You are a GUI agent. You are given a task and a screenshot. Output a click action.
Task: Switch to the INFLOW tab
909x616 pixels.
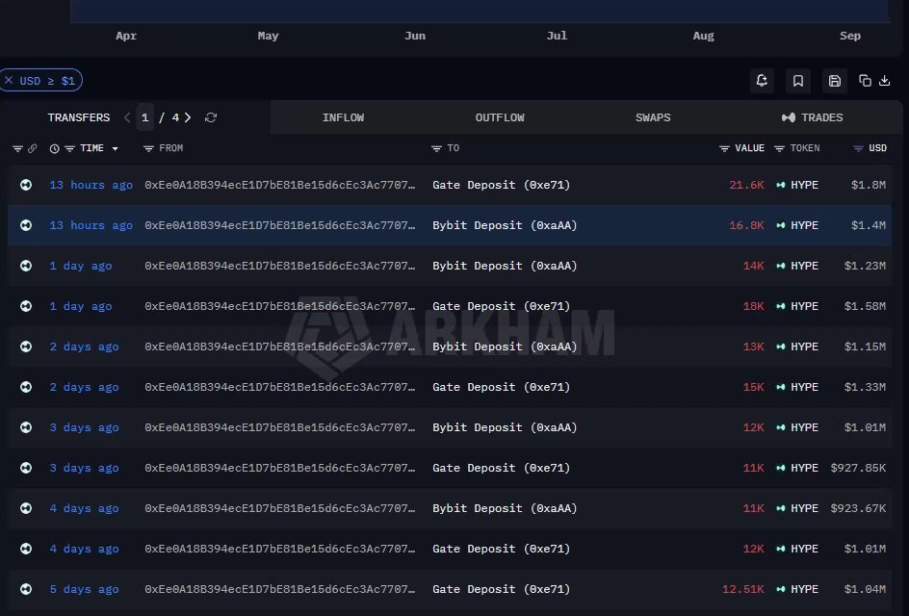pos(343,117)
